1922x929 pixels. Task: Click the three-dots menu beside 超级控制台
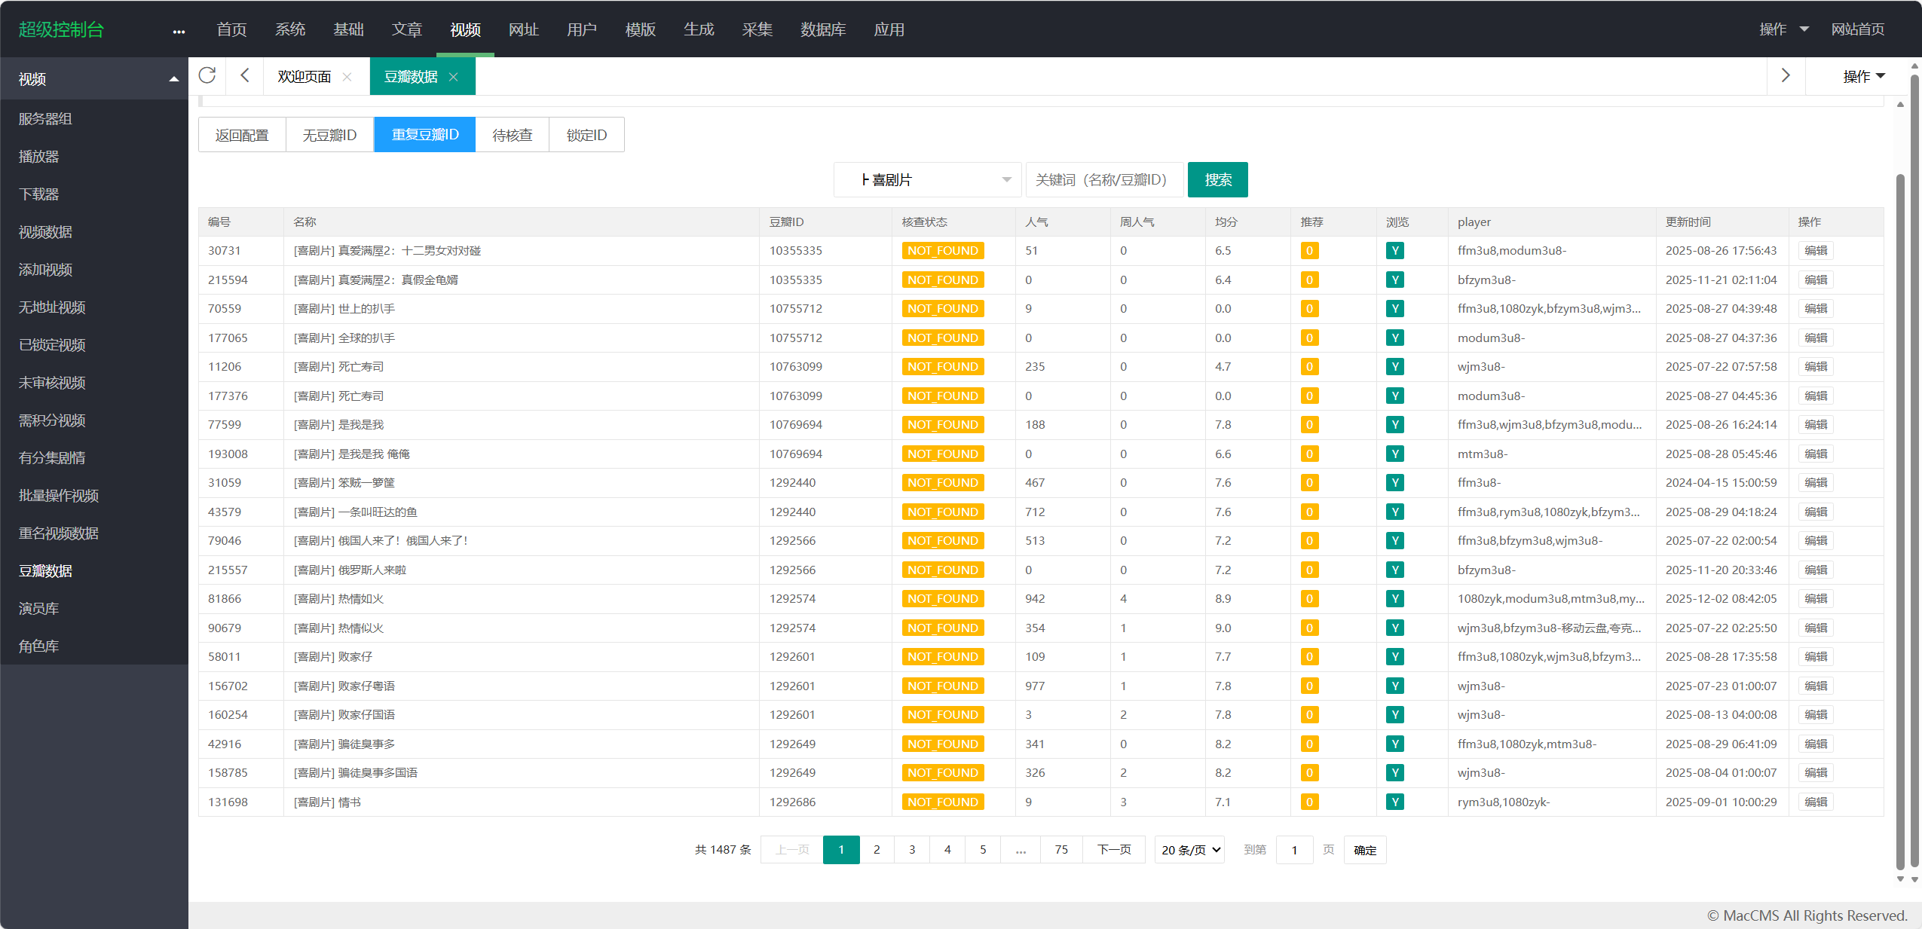pos(179,31)
